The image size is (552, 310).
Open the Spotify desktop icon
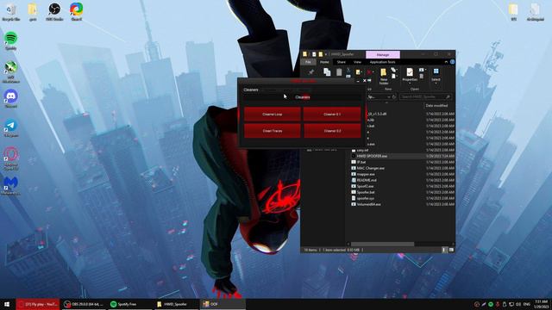pos(11,40)
